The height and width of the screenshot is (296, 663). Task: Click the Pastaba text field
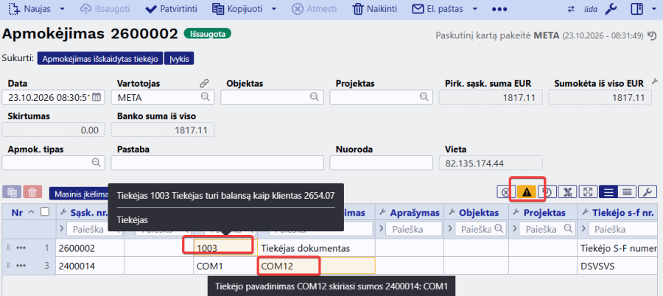tap(217, 163)
